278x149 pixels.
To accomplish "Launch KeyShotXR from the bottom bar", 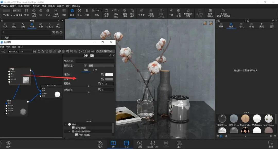I will click(x=153, y=144).
